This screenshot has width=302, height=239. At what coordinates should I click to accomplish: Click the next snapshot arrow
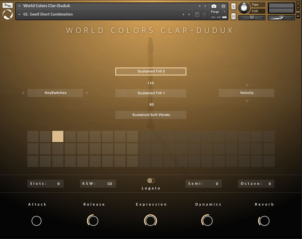[189, 14]
